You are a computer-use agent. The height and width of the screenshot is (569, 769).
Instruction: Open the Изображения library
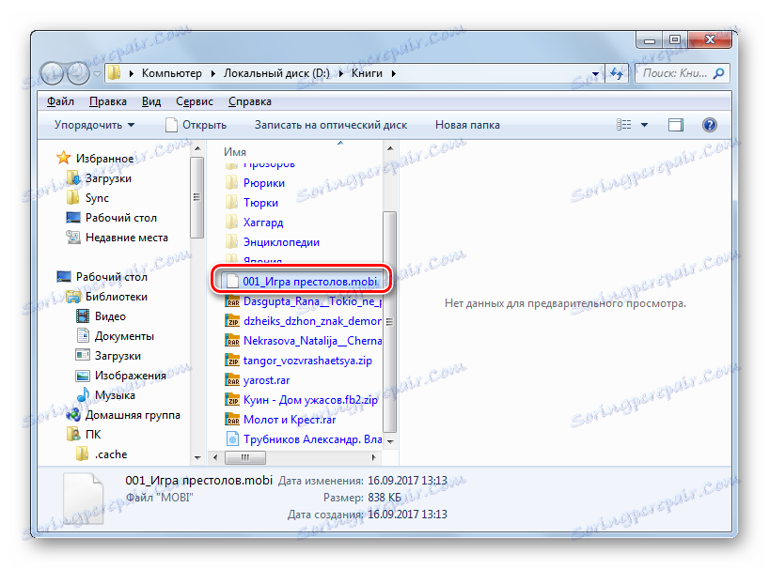click(130, 375)
